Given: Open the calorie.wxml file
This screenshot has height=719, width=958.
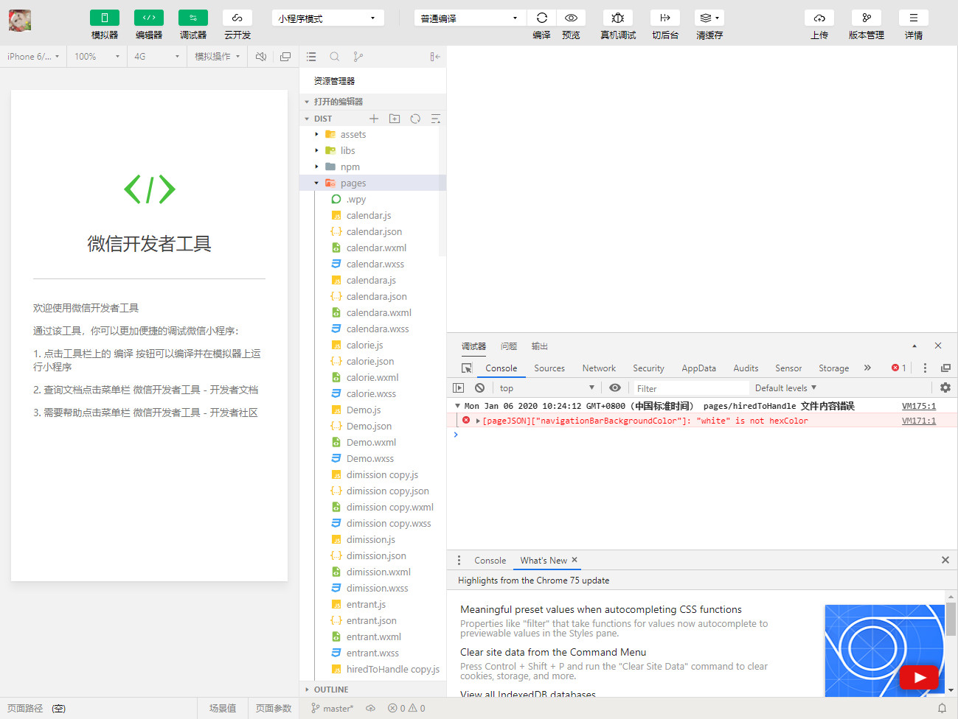Looking at the screenshot, I should tap(372, 377).
